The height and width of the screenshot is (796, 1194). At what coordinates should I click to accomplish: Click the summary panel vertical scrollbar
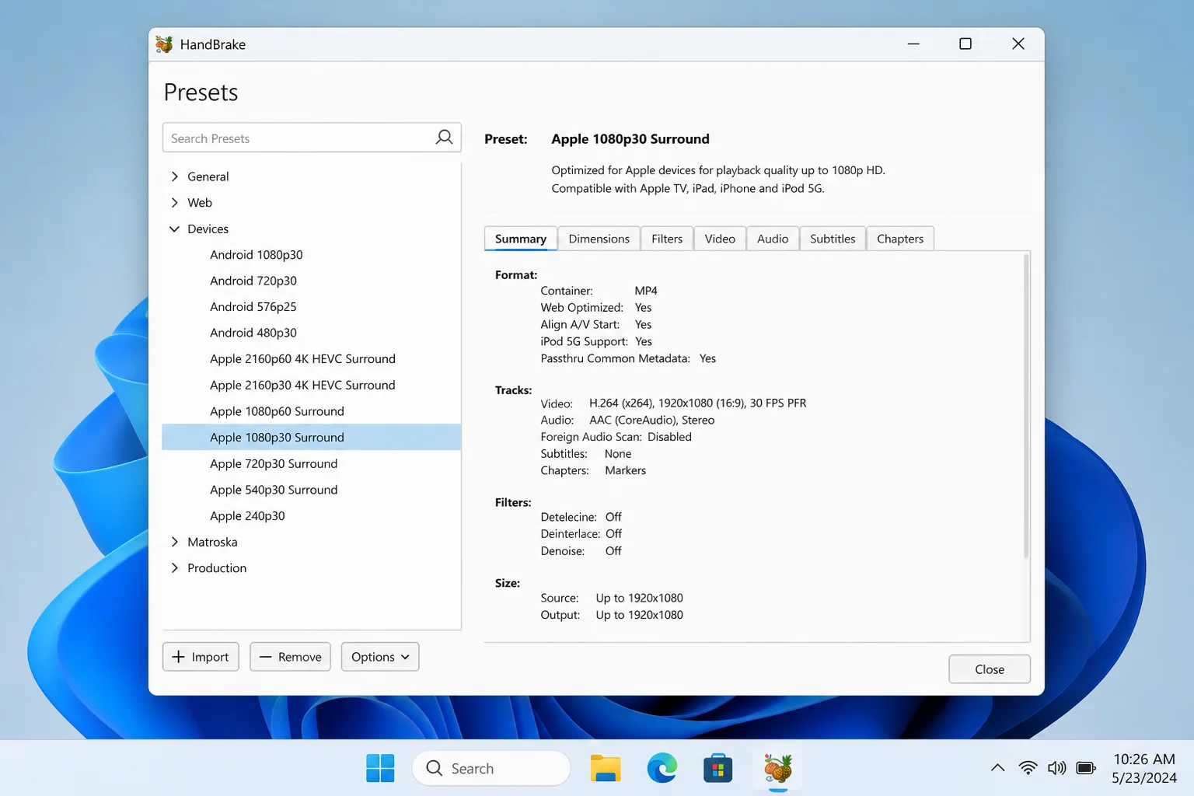pyautogui.click(x=1026, y=406)
